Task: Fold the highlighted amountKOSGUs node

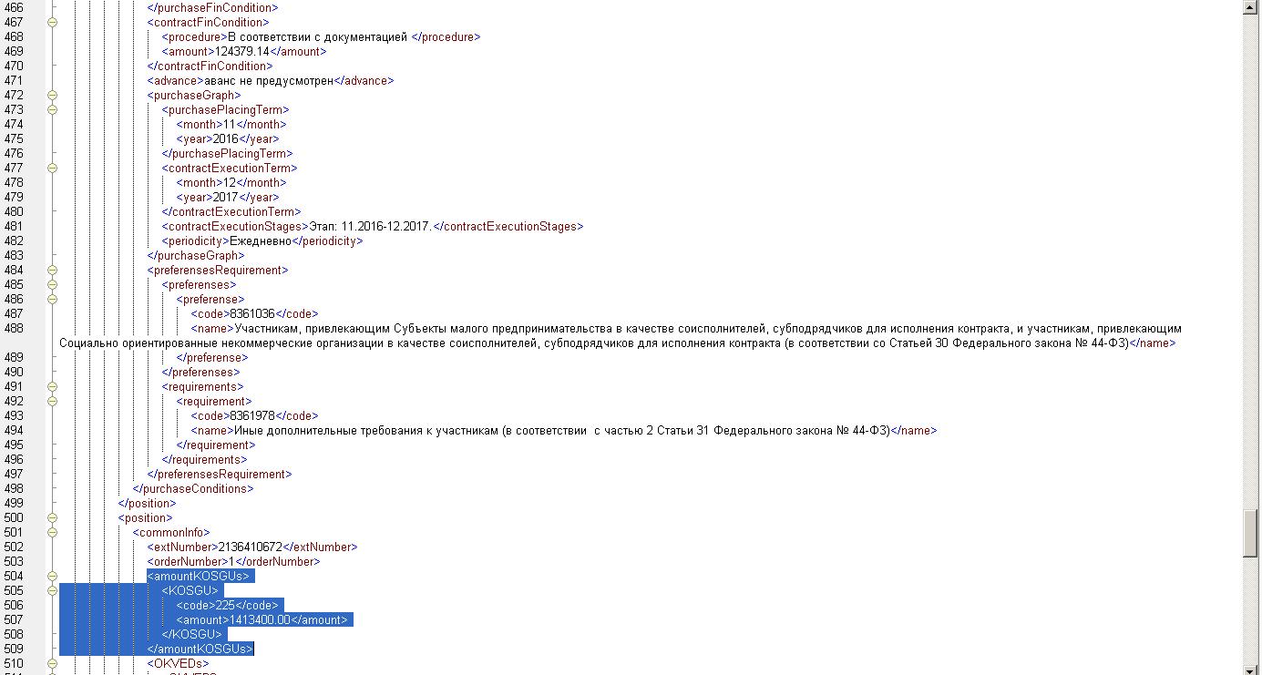Action: [52, 576]
